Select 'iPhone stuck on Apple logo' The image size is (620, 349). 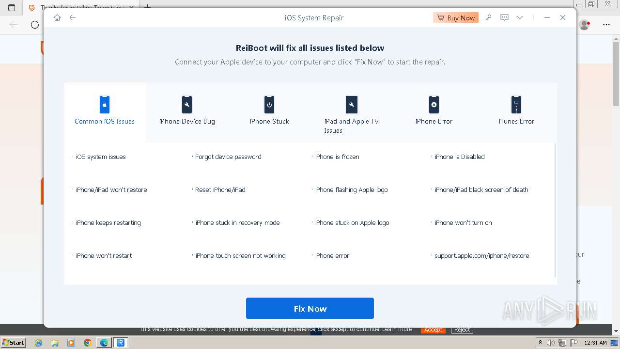[352, 222]
